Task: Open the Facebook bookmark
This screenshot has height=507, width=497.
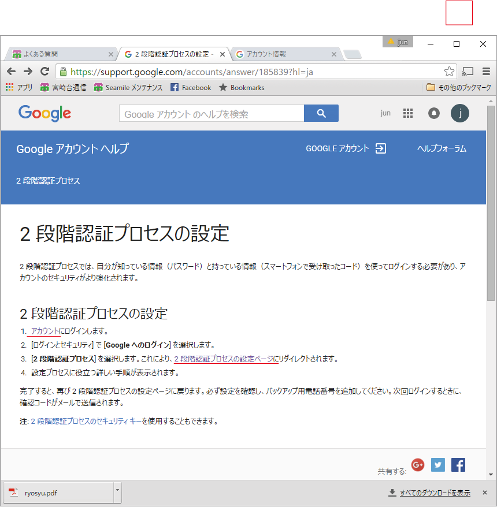Action: [x=191, y=87]
